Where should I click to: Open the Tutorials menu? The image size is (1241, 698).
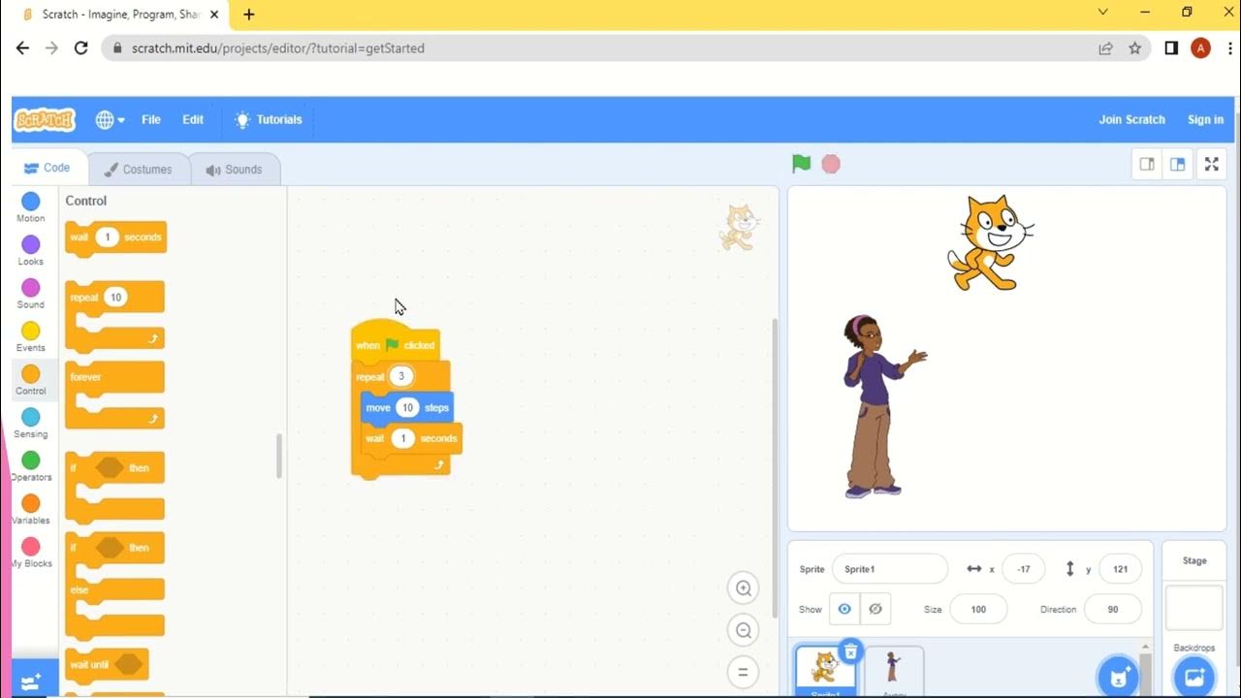269,119
